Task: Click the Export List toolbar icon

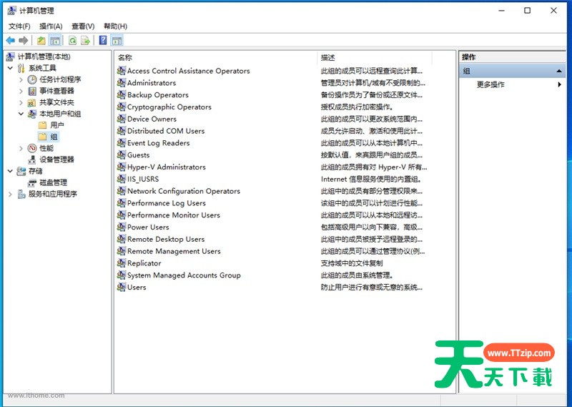Action: tap(86, 41)
